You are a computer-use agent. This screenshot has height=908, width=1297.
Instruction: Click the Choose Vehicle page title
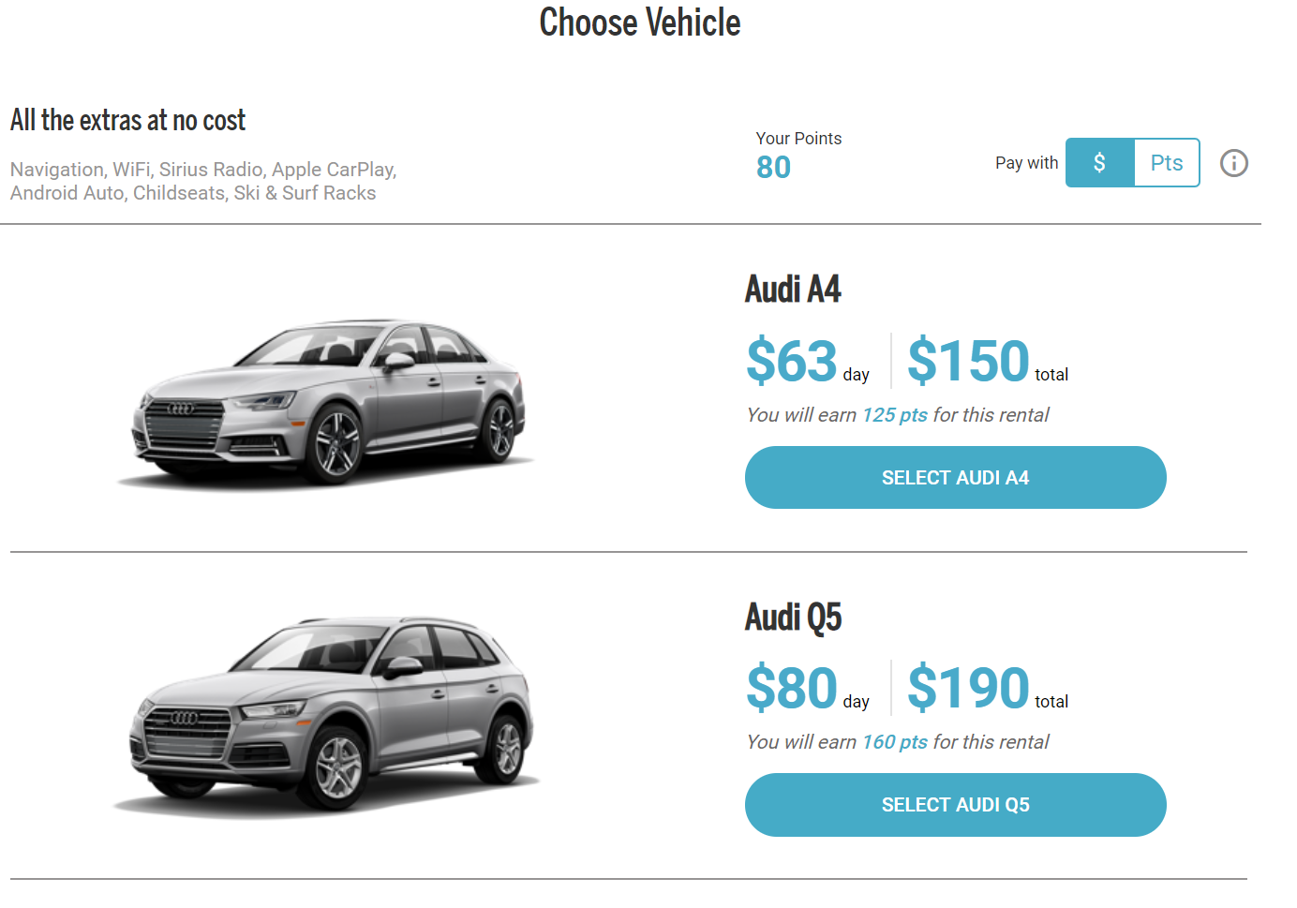click(640, 22)
